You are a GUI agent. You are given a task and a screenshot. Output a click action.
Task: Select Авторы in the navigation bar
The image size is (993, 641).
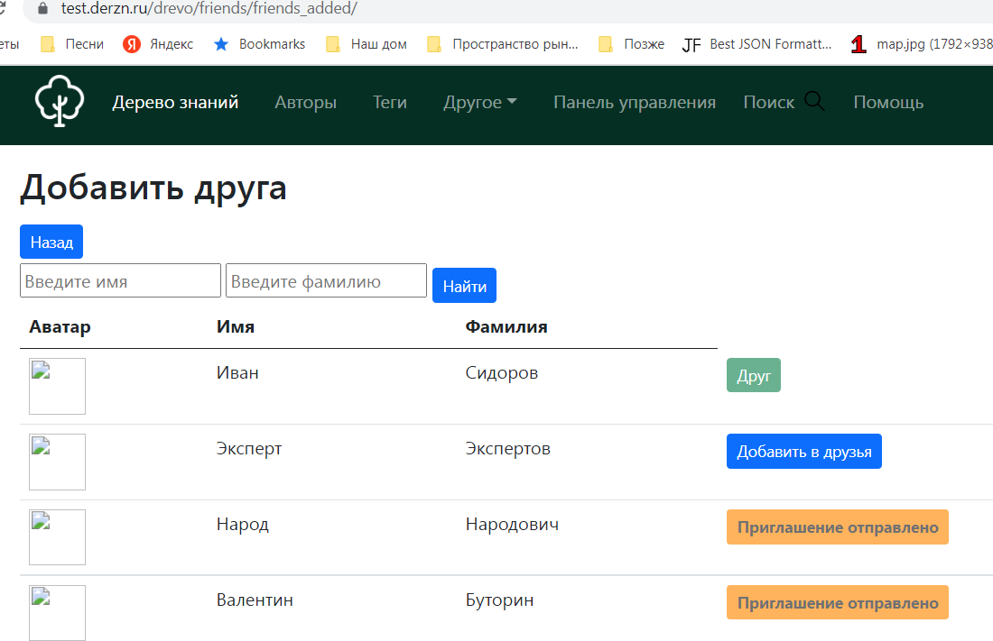305,102
